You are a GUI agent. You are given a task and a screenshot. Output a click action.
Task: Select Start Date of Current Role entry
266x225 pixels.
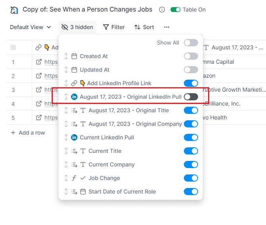point(122,192)
